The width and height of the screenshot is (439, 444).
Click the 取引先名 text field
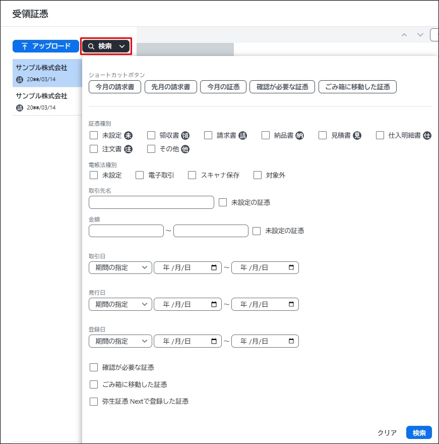click(151, 202)
